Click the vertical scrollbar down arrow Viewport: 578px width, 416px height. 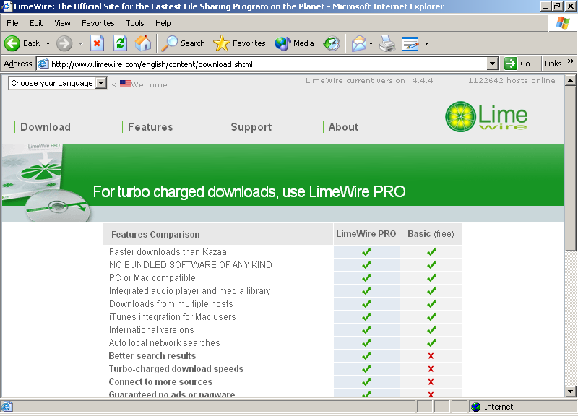click(570, 391)
